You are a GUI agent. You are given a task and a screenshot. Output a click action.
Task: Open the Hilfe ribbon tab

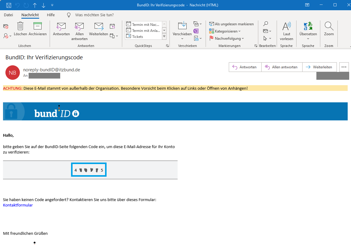(51, 15)
